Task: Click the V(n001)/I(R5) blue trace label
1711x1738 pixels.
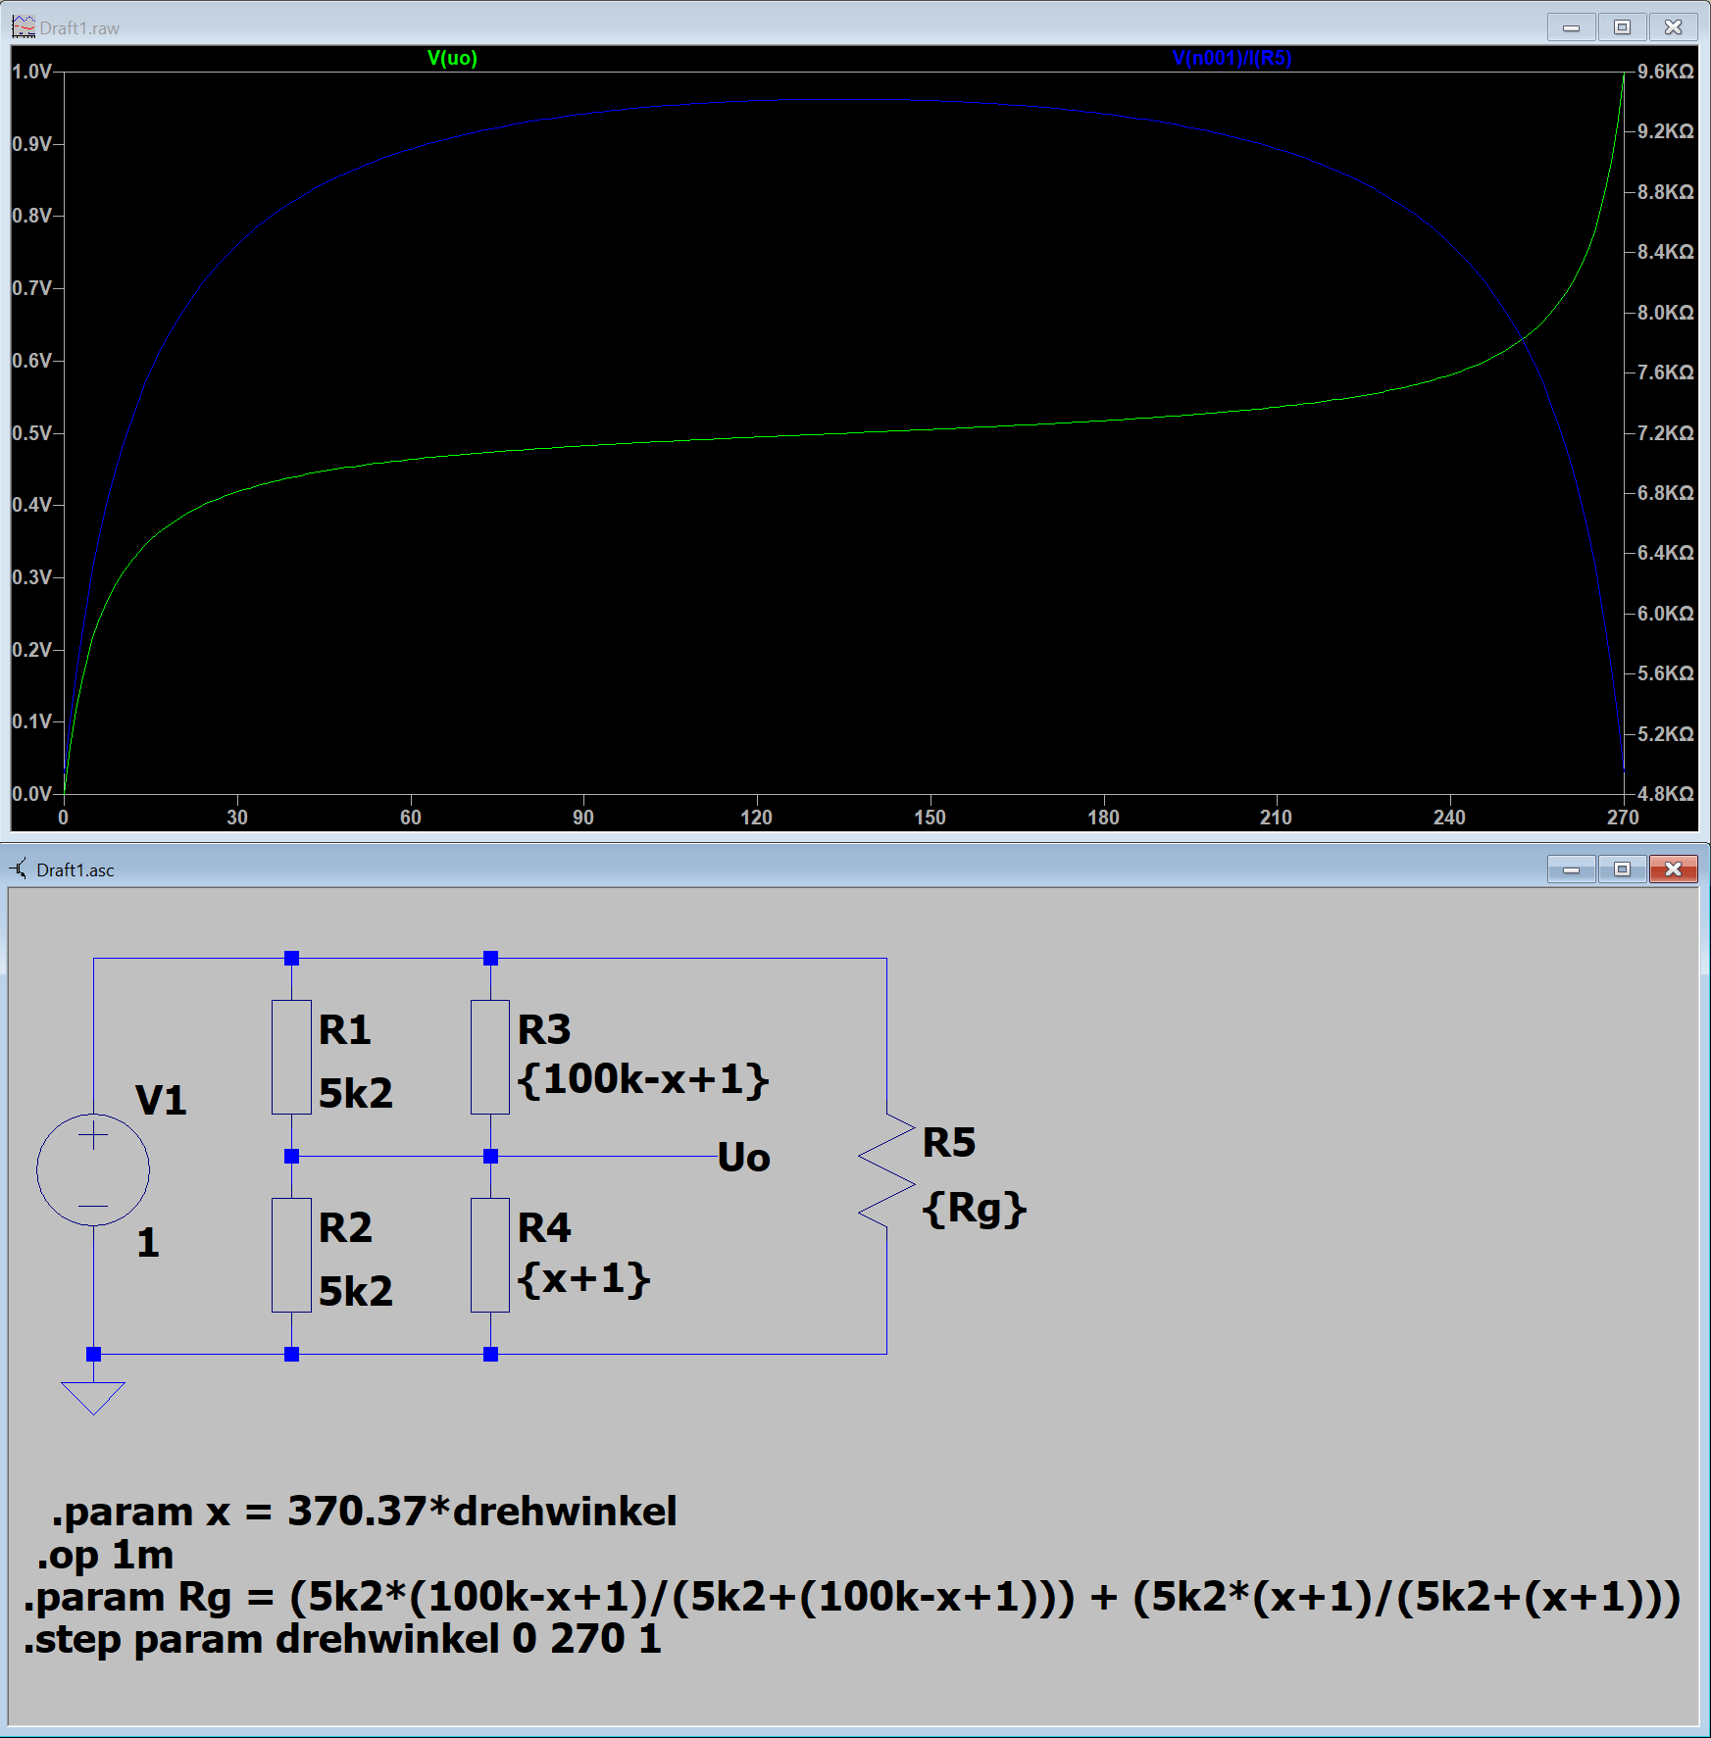Action: [x=1232, y=58]
